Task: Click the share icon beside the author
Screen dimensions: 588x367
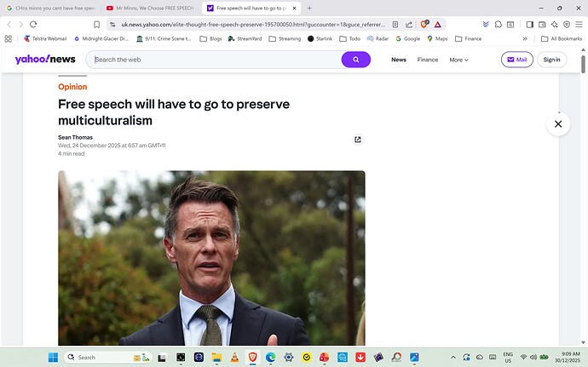Action: 358,140
